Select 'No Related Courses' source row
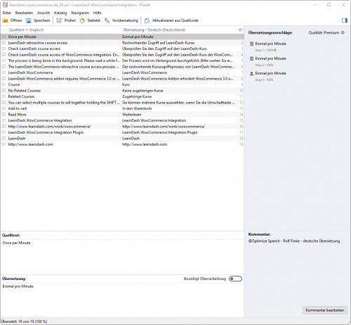Viewport: 351px width, 325px height. 25,91
